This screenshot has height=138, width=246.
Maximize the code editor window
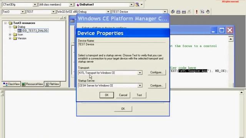pyautogui.click(x=222, y=30)
